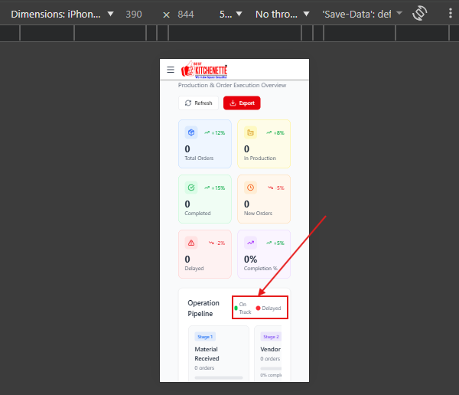
Task: Click the Completion % trend icon
Action: (251, 243)
